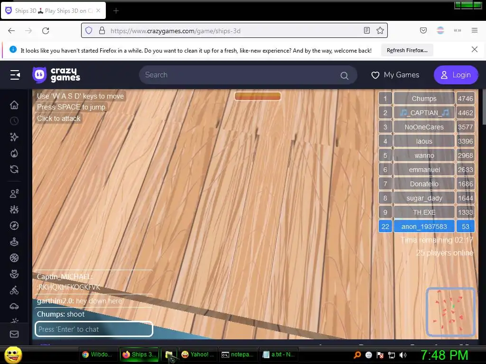Screen dimensions: 486x364
Task: Open the tracking protection shield icon
Action: (89, 30)
